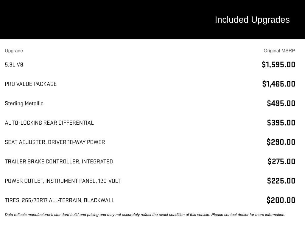Select the 10-way power seat adjuster row
Viewport: 305px width, 229px height.
(55, 142)
